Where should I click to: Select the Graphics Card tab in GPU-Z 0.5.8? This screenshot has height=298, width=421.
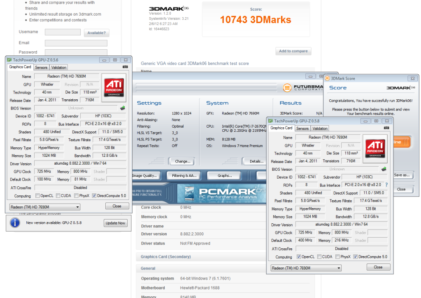[281, 128]
